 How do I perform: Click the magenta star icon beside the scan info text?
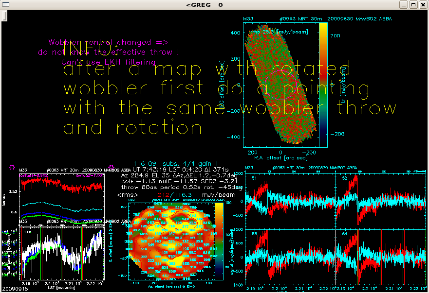click(112, 167)
